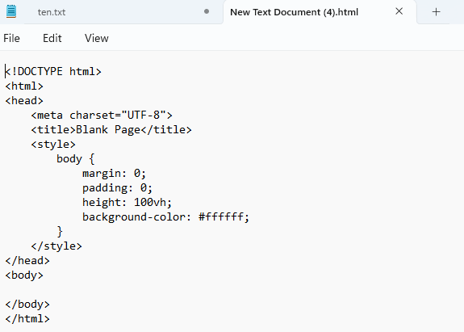Image resolution: width=464 pixels, height=332 pixels.
Task: Click the 'height: 100vh;' line
Action: (x=127, y=202)
